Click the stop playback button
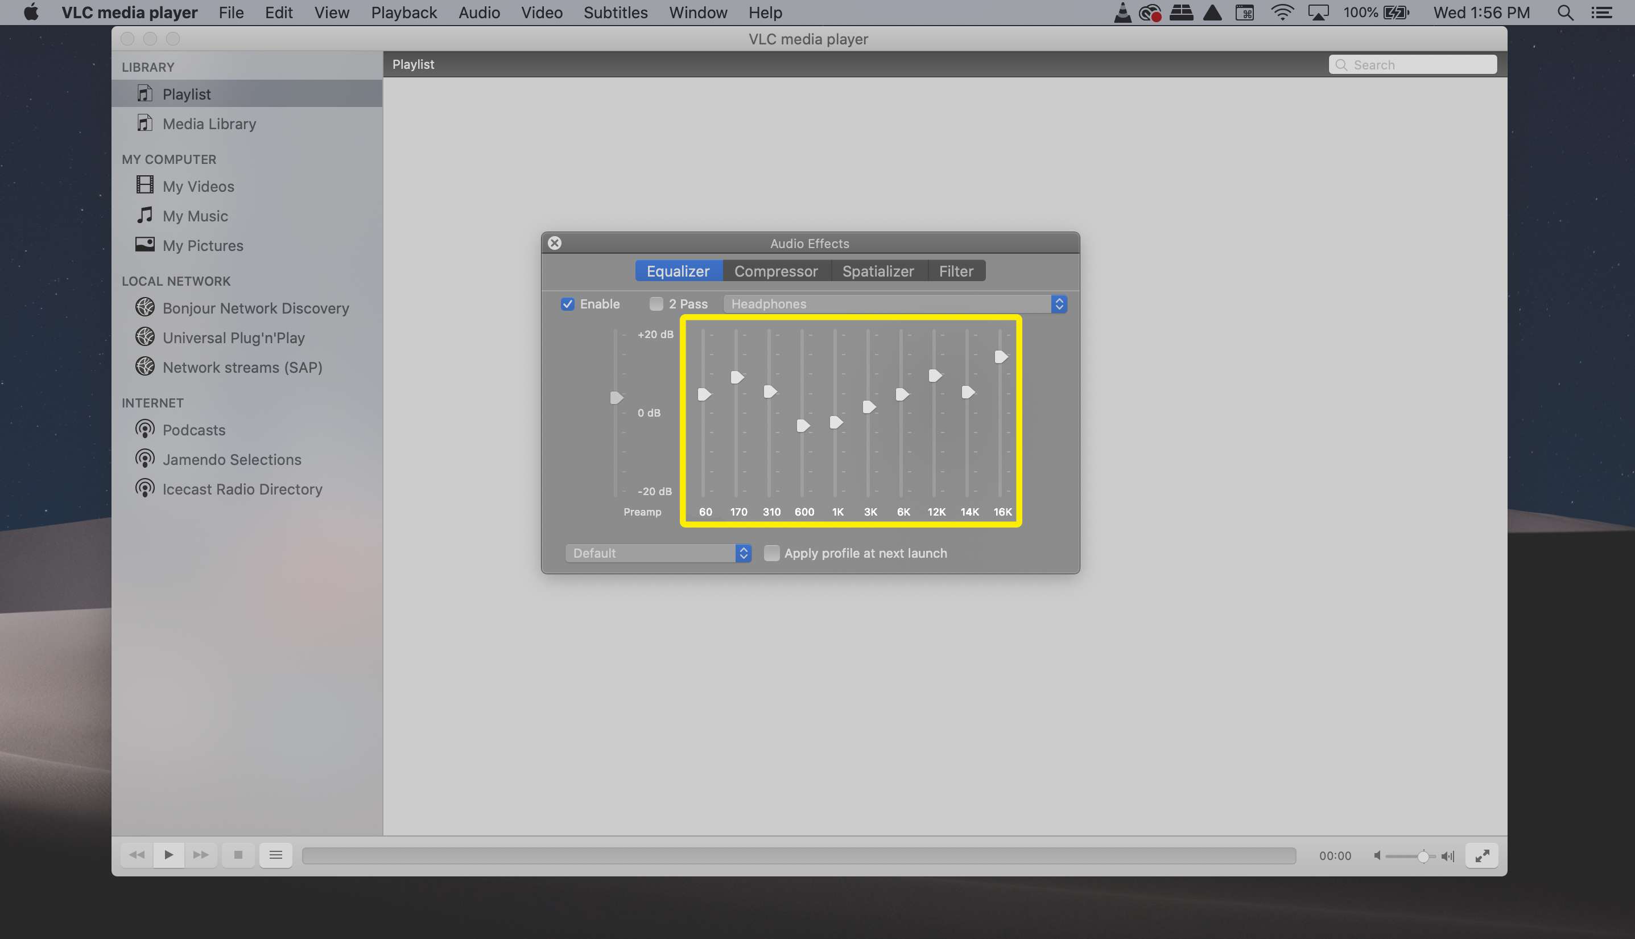The image size is (1635, 939). [x=238, y=855]
